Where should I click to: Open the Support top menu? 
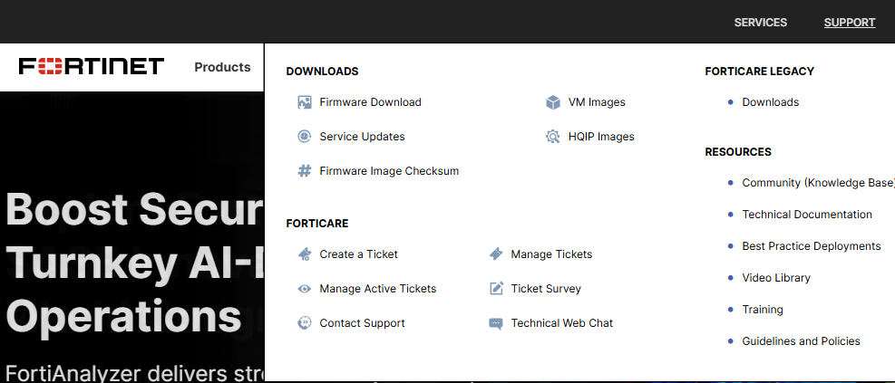tap(850, 23)
